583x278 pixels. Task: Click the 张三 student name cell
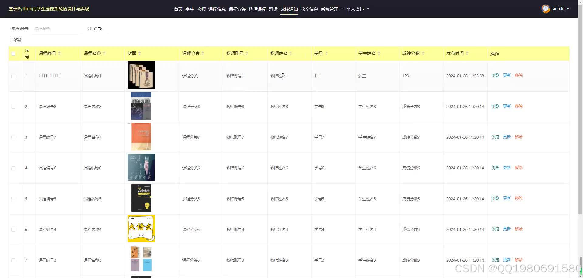(x=362, y=76)
